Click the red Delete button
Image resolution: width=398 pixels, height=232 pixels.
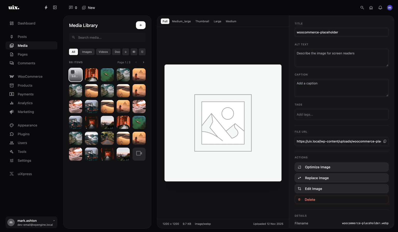point(341,200)
